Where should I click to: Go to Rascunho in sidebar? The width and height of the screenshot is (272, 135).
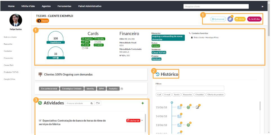tap(8, 44)
